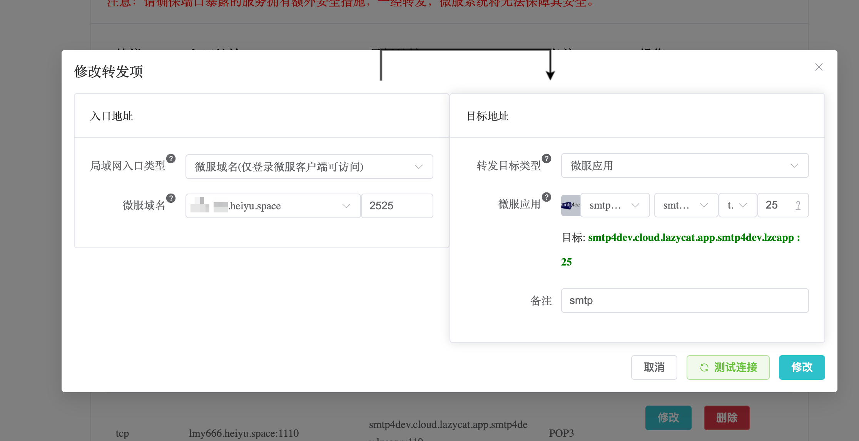This screenshot has width=859, height=441.
Task: Click the 入口地址 panel heading
Action: click(x=112, y=116)
